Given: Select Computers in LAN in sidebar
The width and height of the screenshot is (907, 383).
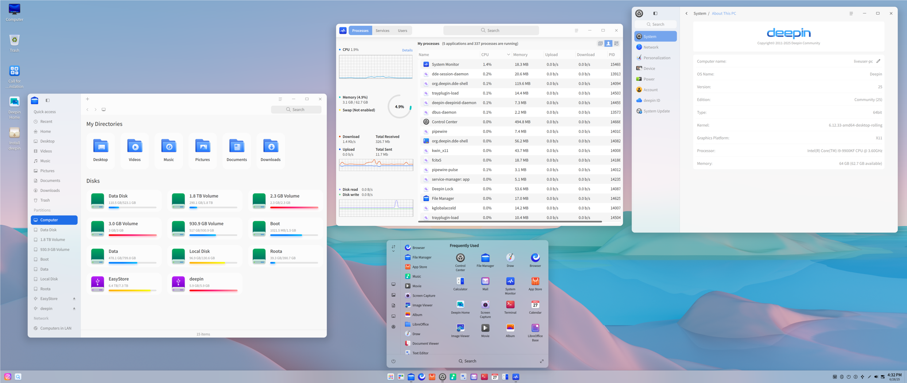Looking at the screenshot, I should (54, 328).
